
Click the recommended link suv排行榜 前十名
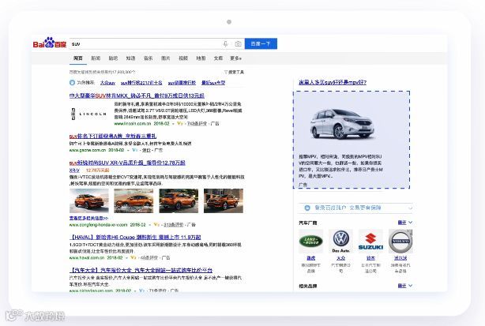coord(141,83)
